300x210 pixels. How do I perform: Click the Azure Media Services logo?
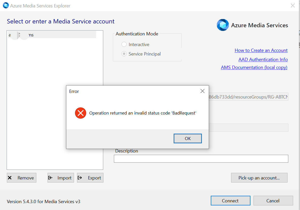pos(223,25)
